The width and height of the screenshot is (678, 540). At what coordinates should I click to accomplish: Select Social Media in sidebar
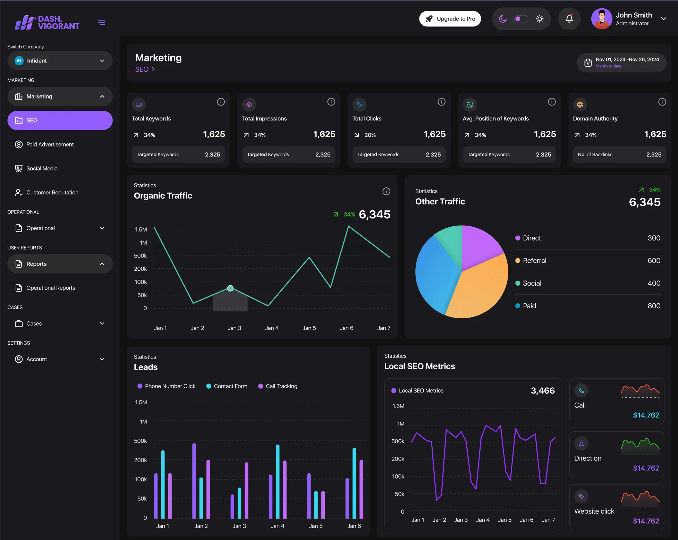(x=42, y=168)
